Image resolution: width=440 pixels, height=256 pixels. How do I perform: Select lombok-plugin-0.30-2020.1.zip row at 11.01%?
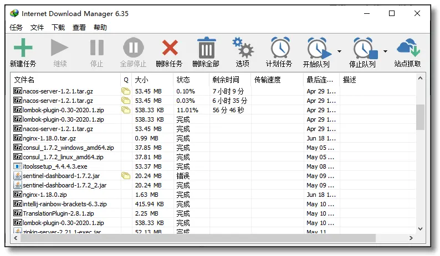[213, 110]
